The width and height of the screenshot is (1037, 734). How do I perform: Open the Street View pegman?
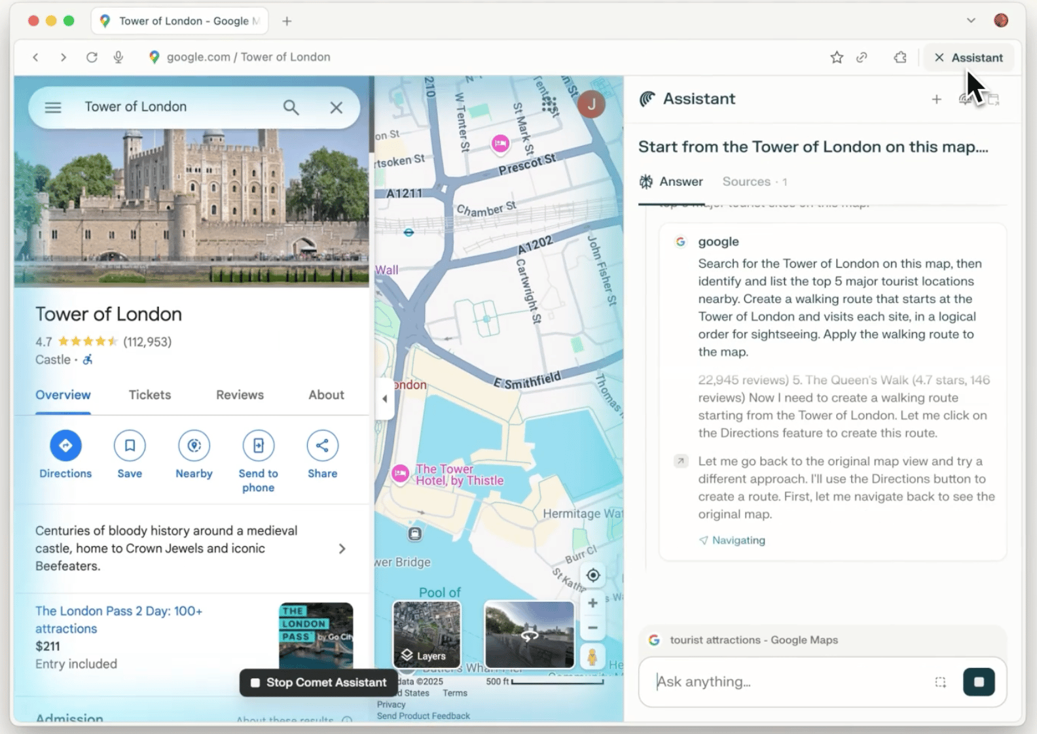[x=592, y=657]
